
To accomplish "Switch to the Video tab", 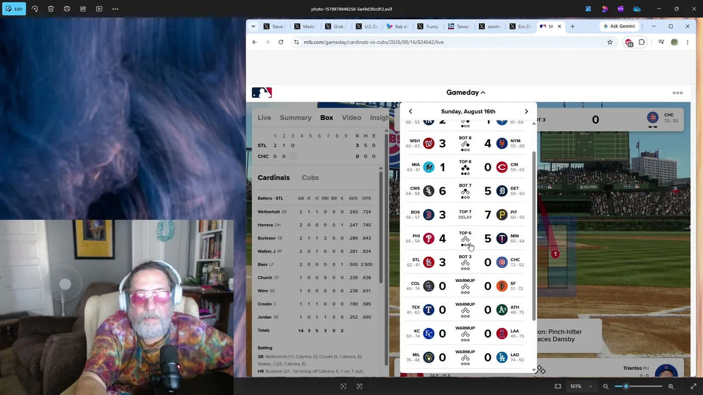I will click(x=351, y=117).
